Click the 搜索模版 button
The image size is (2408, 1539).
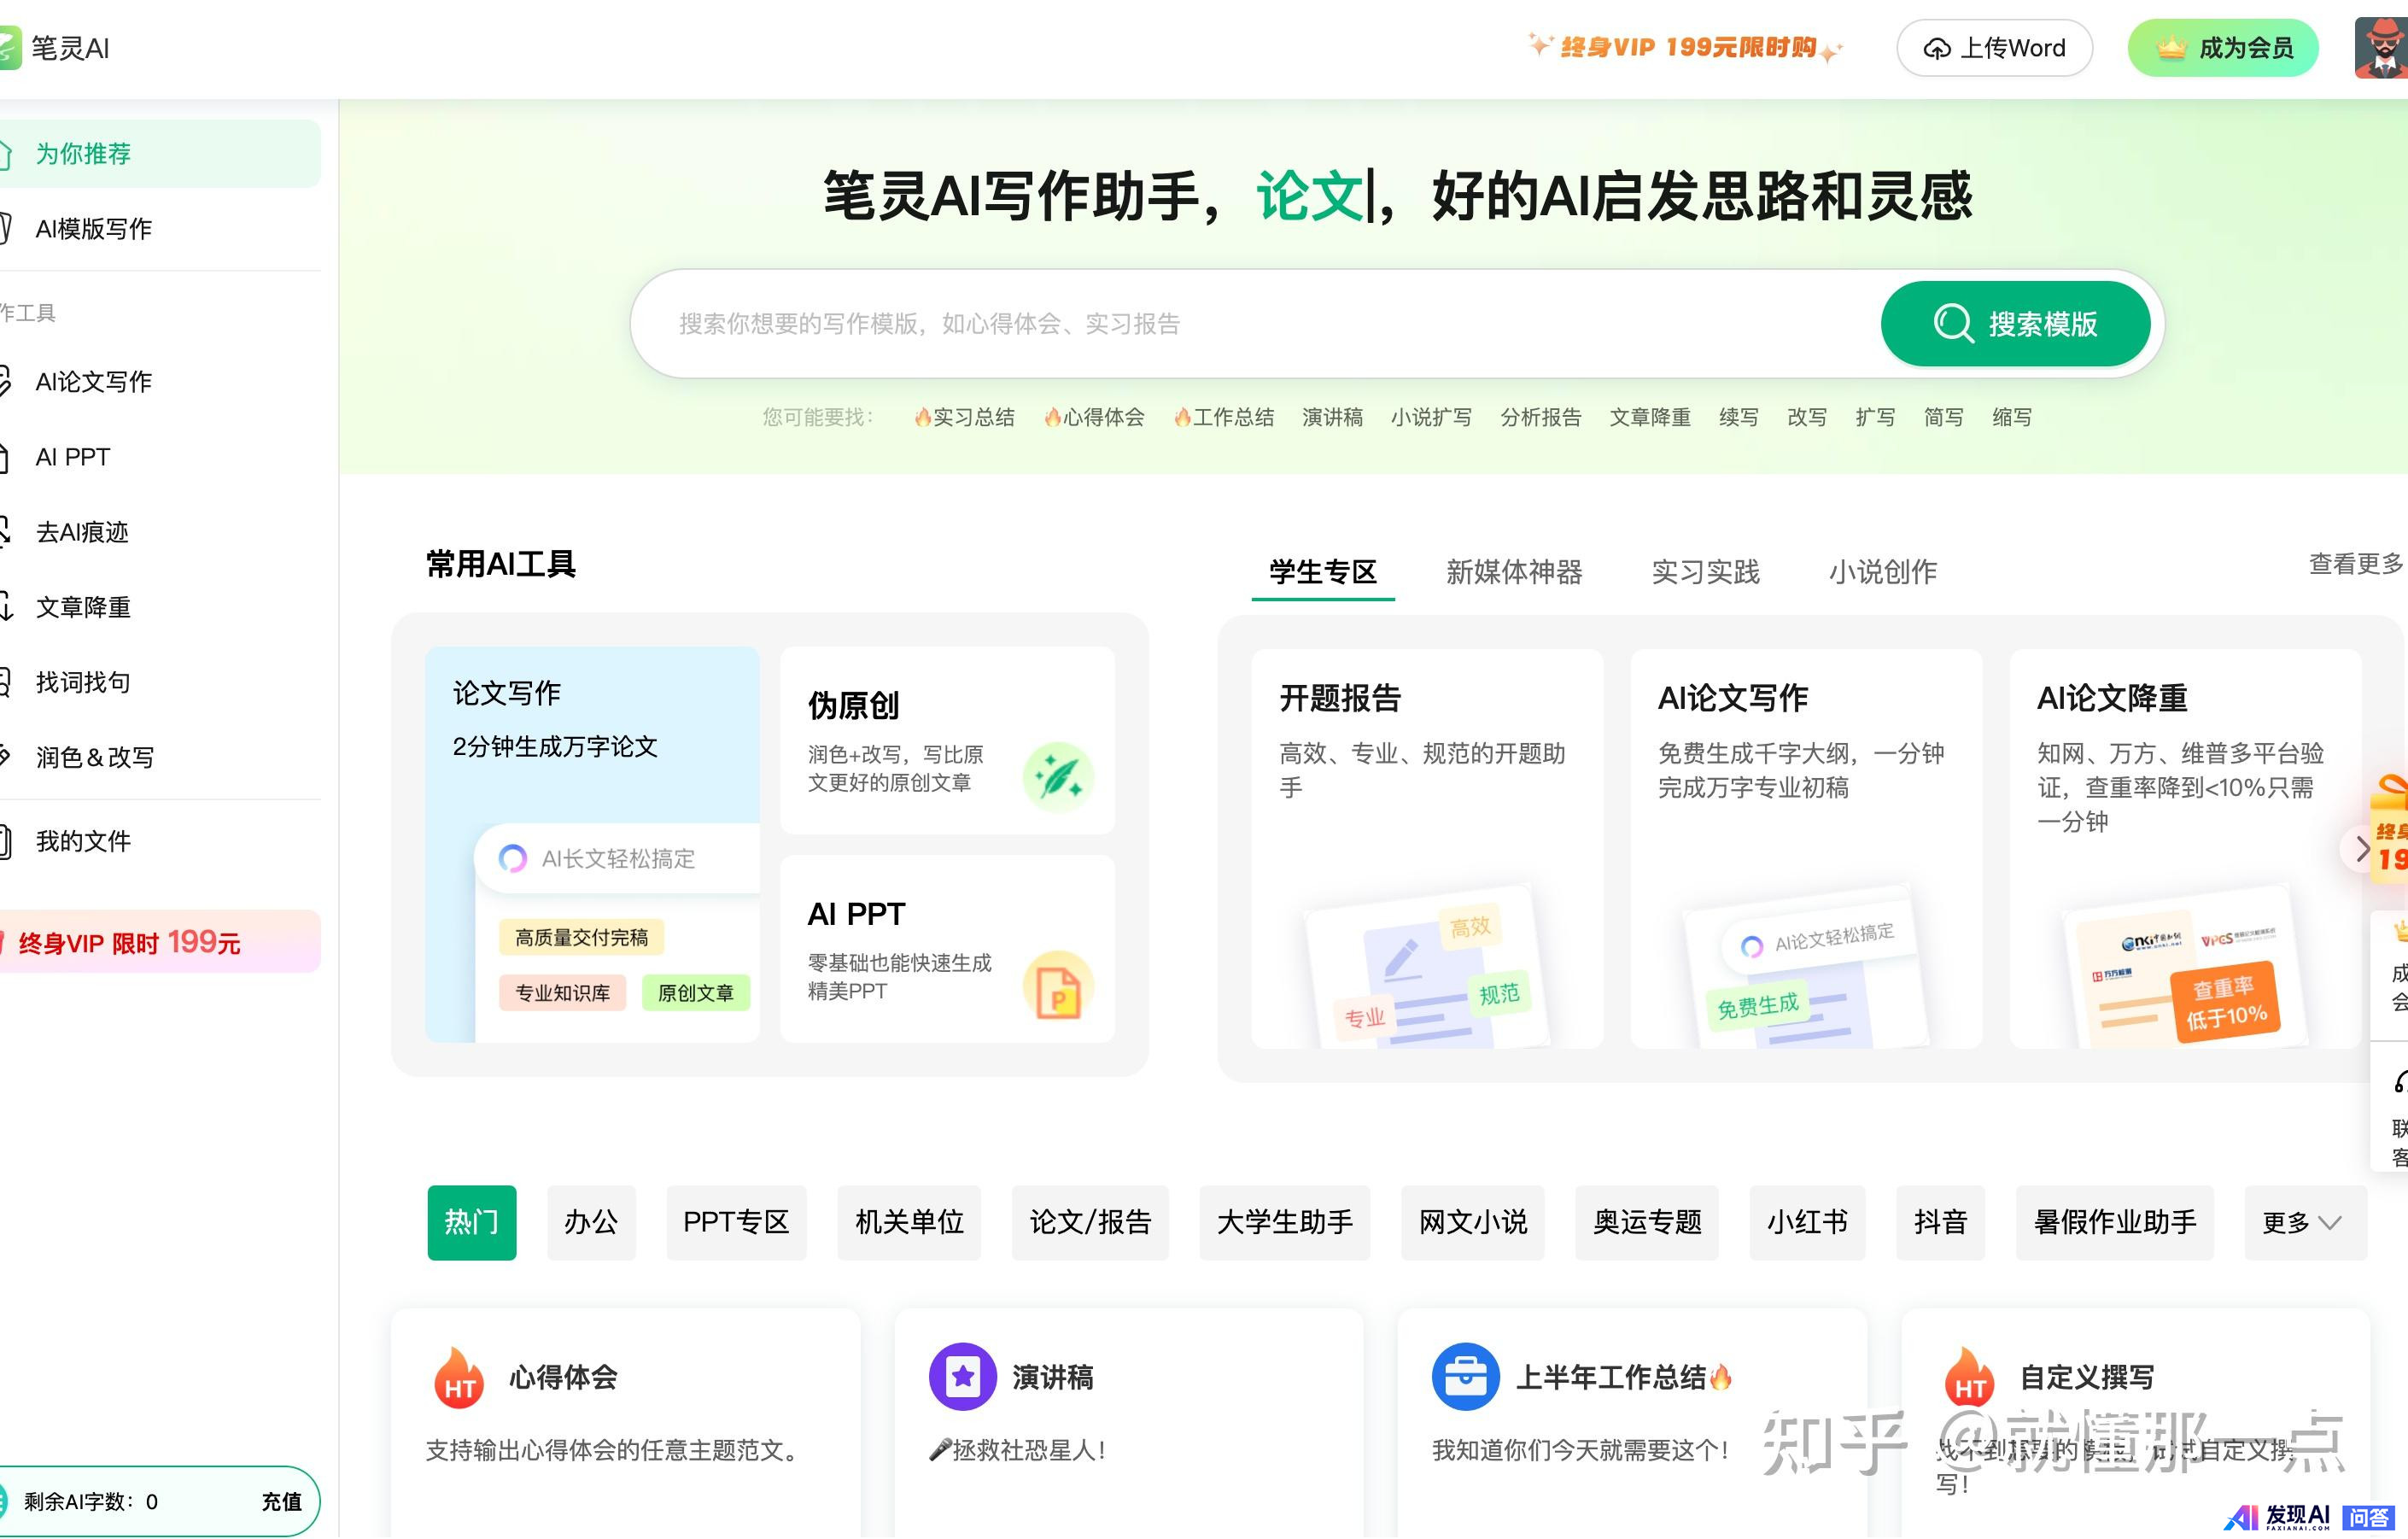[2014, 324]
